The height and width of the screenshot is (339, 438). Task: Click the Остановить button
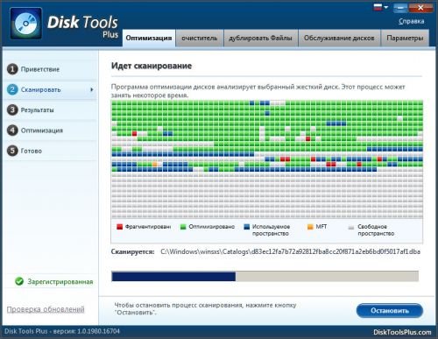pos(390,310)
